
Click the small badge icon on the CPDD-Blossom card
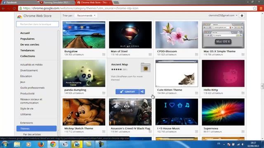point(196,55)
